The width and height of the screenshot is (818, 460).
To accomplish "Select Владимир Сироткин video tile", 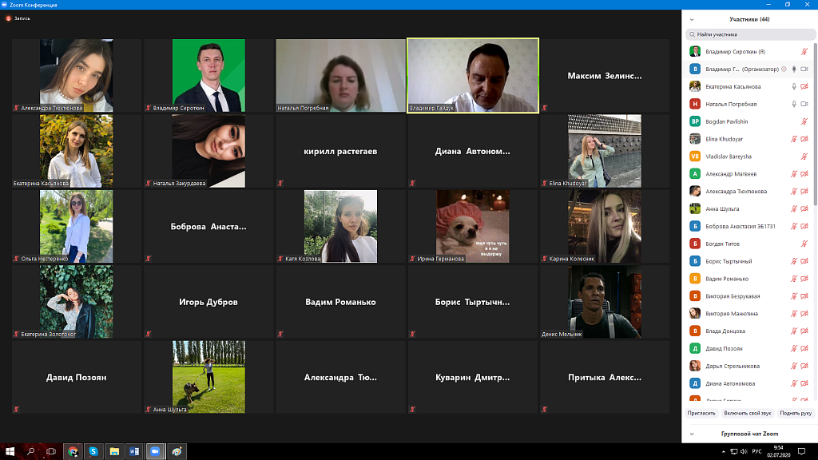I will coord(208,75).
